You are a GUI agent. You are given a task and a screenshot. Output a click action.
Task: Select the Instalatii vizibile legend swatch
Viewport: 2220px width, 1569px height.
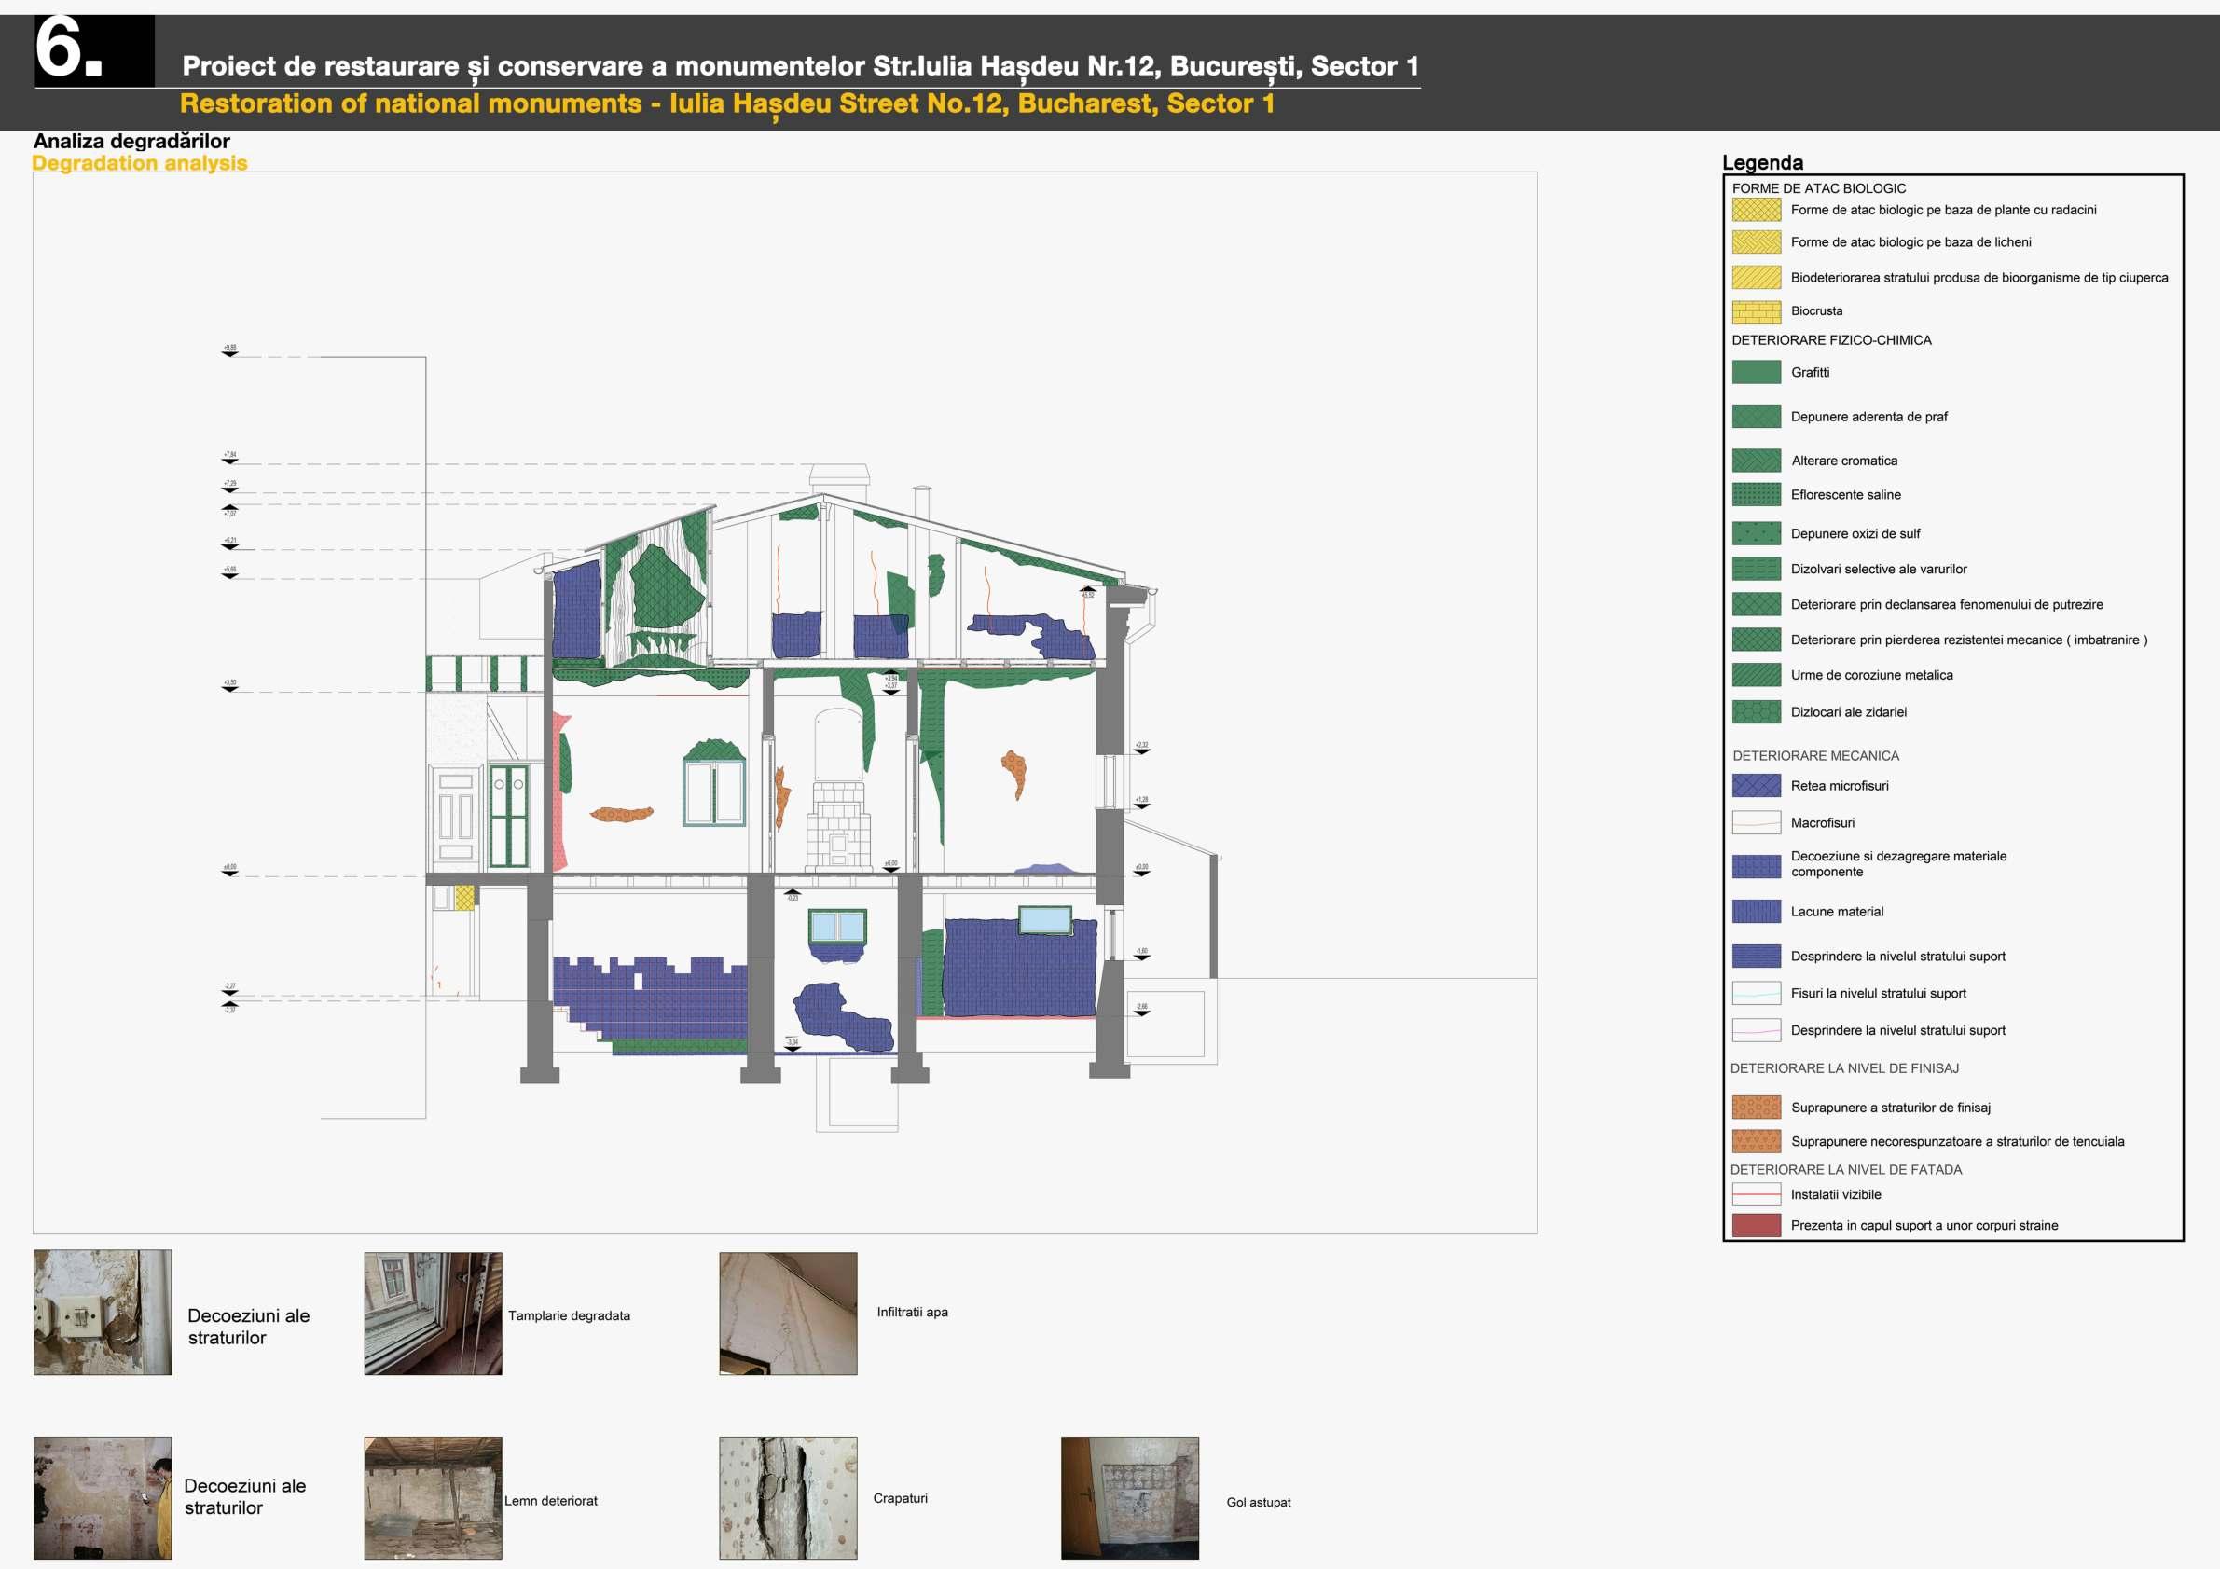point(1756,1194)
